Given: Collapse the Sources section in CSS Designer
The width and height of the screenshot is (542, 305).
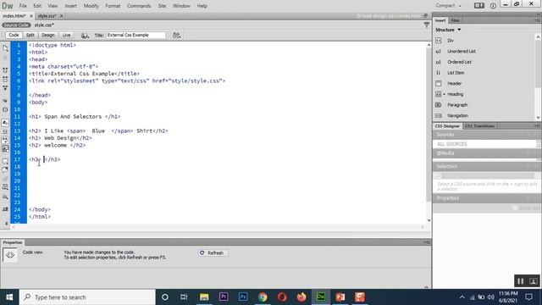Looking at the screenshot, I should coord(445,135).
